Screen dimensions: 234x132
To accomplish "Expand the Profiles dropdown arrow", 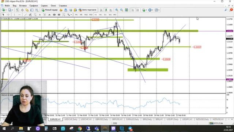I will [12, 10].
